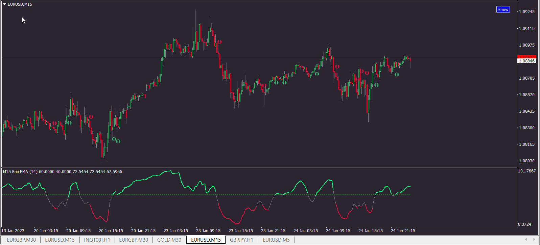Viewport: 540px width, 245px height.
Task: Open the [NQ100],H1 chart tab
Action: coord(97,240)
